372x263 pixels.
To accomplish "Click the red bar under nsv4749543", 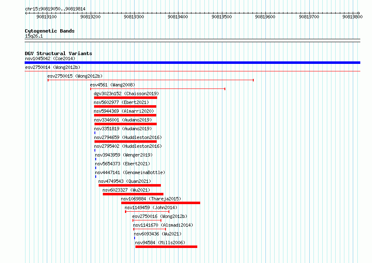I will click(130, 185).
